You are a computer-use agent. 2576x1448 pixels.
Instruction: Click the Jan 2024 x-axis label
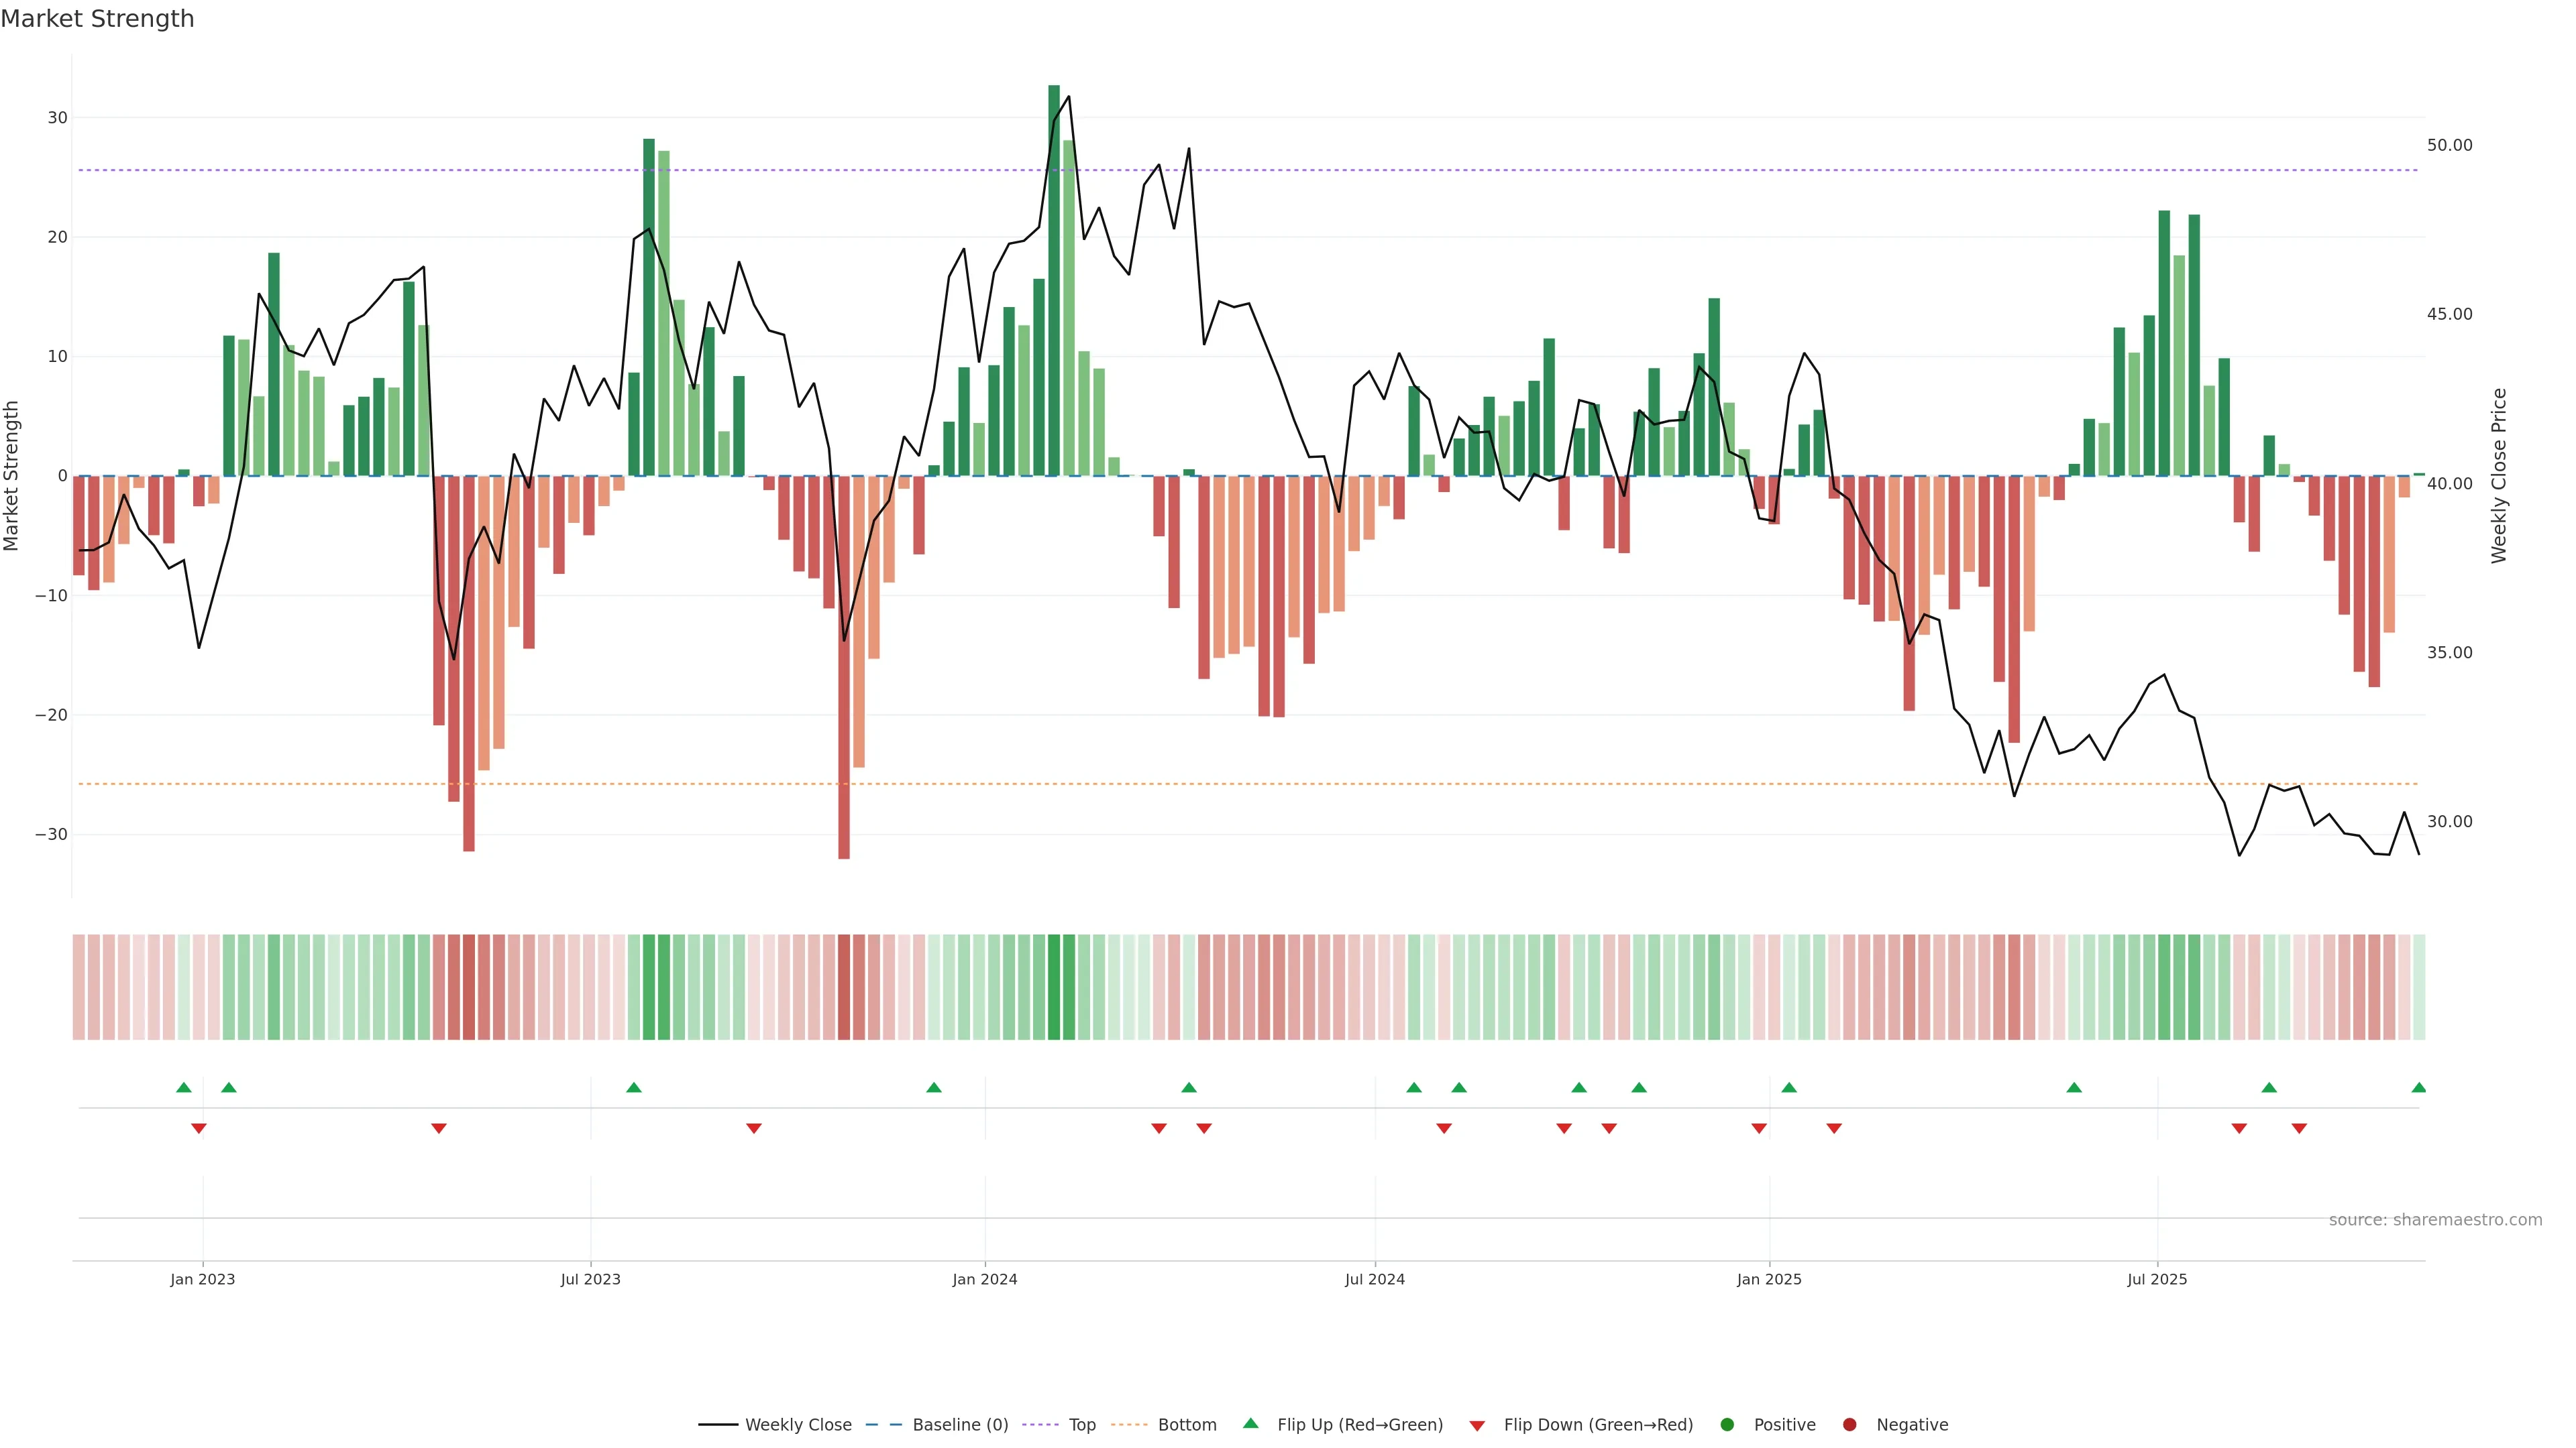[x=984, y=1279]
